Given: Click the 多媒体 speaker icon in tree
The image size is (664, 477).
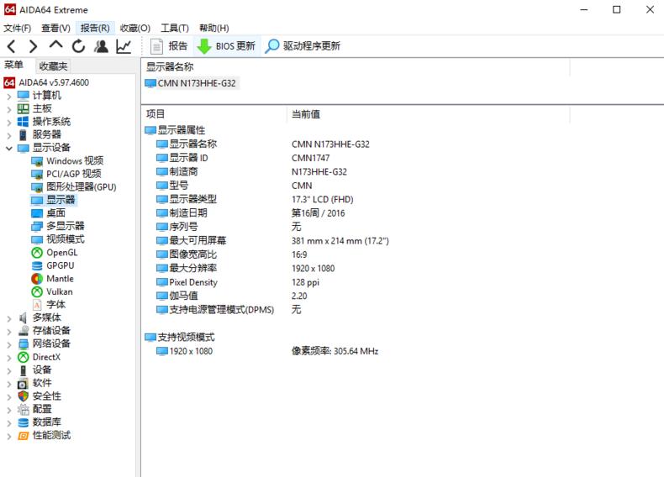Looking at the screenshot, I should (23, 317).
